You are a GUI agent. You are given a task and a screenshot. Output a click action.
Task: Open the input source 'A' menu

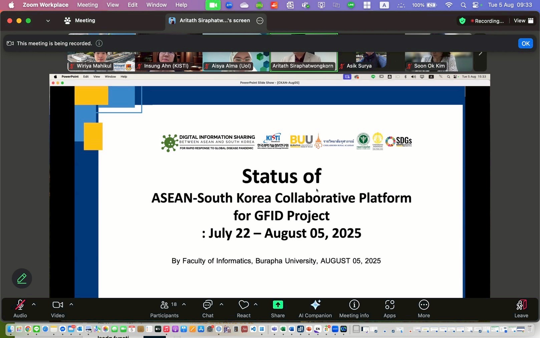tap(384, 5)
